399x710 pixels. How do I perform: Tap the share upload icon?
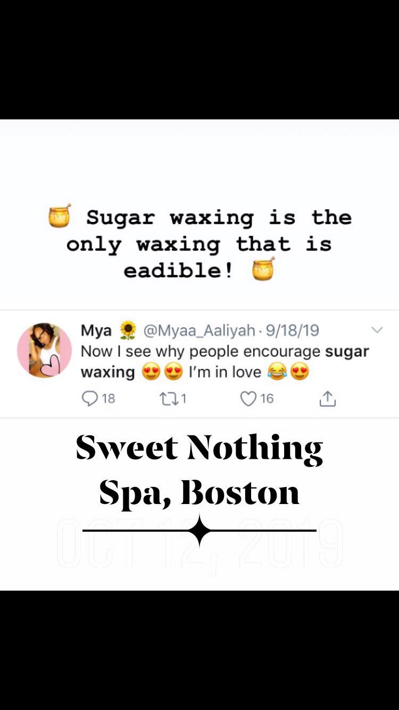tap(327, 399)
